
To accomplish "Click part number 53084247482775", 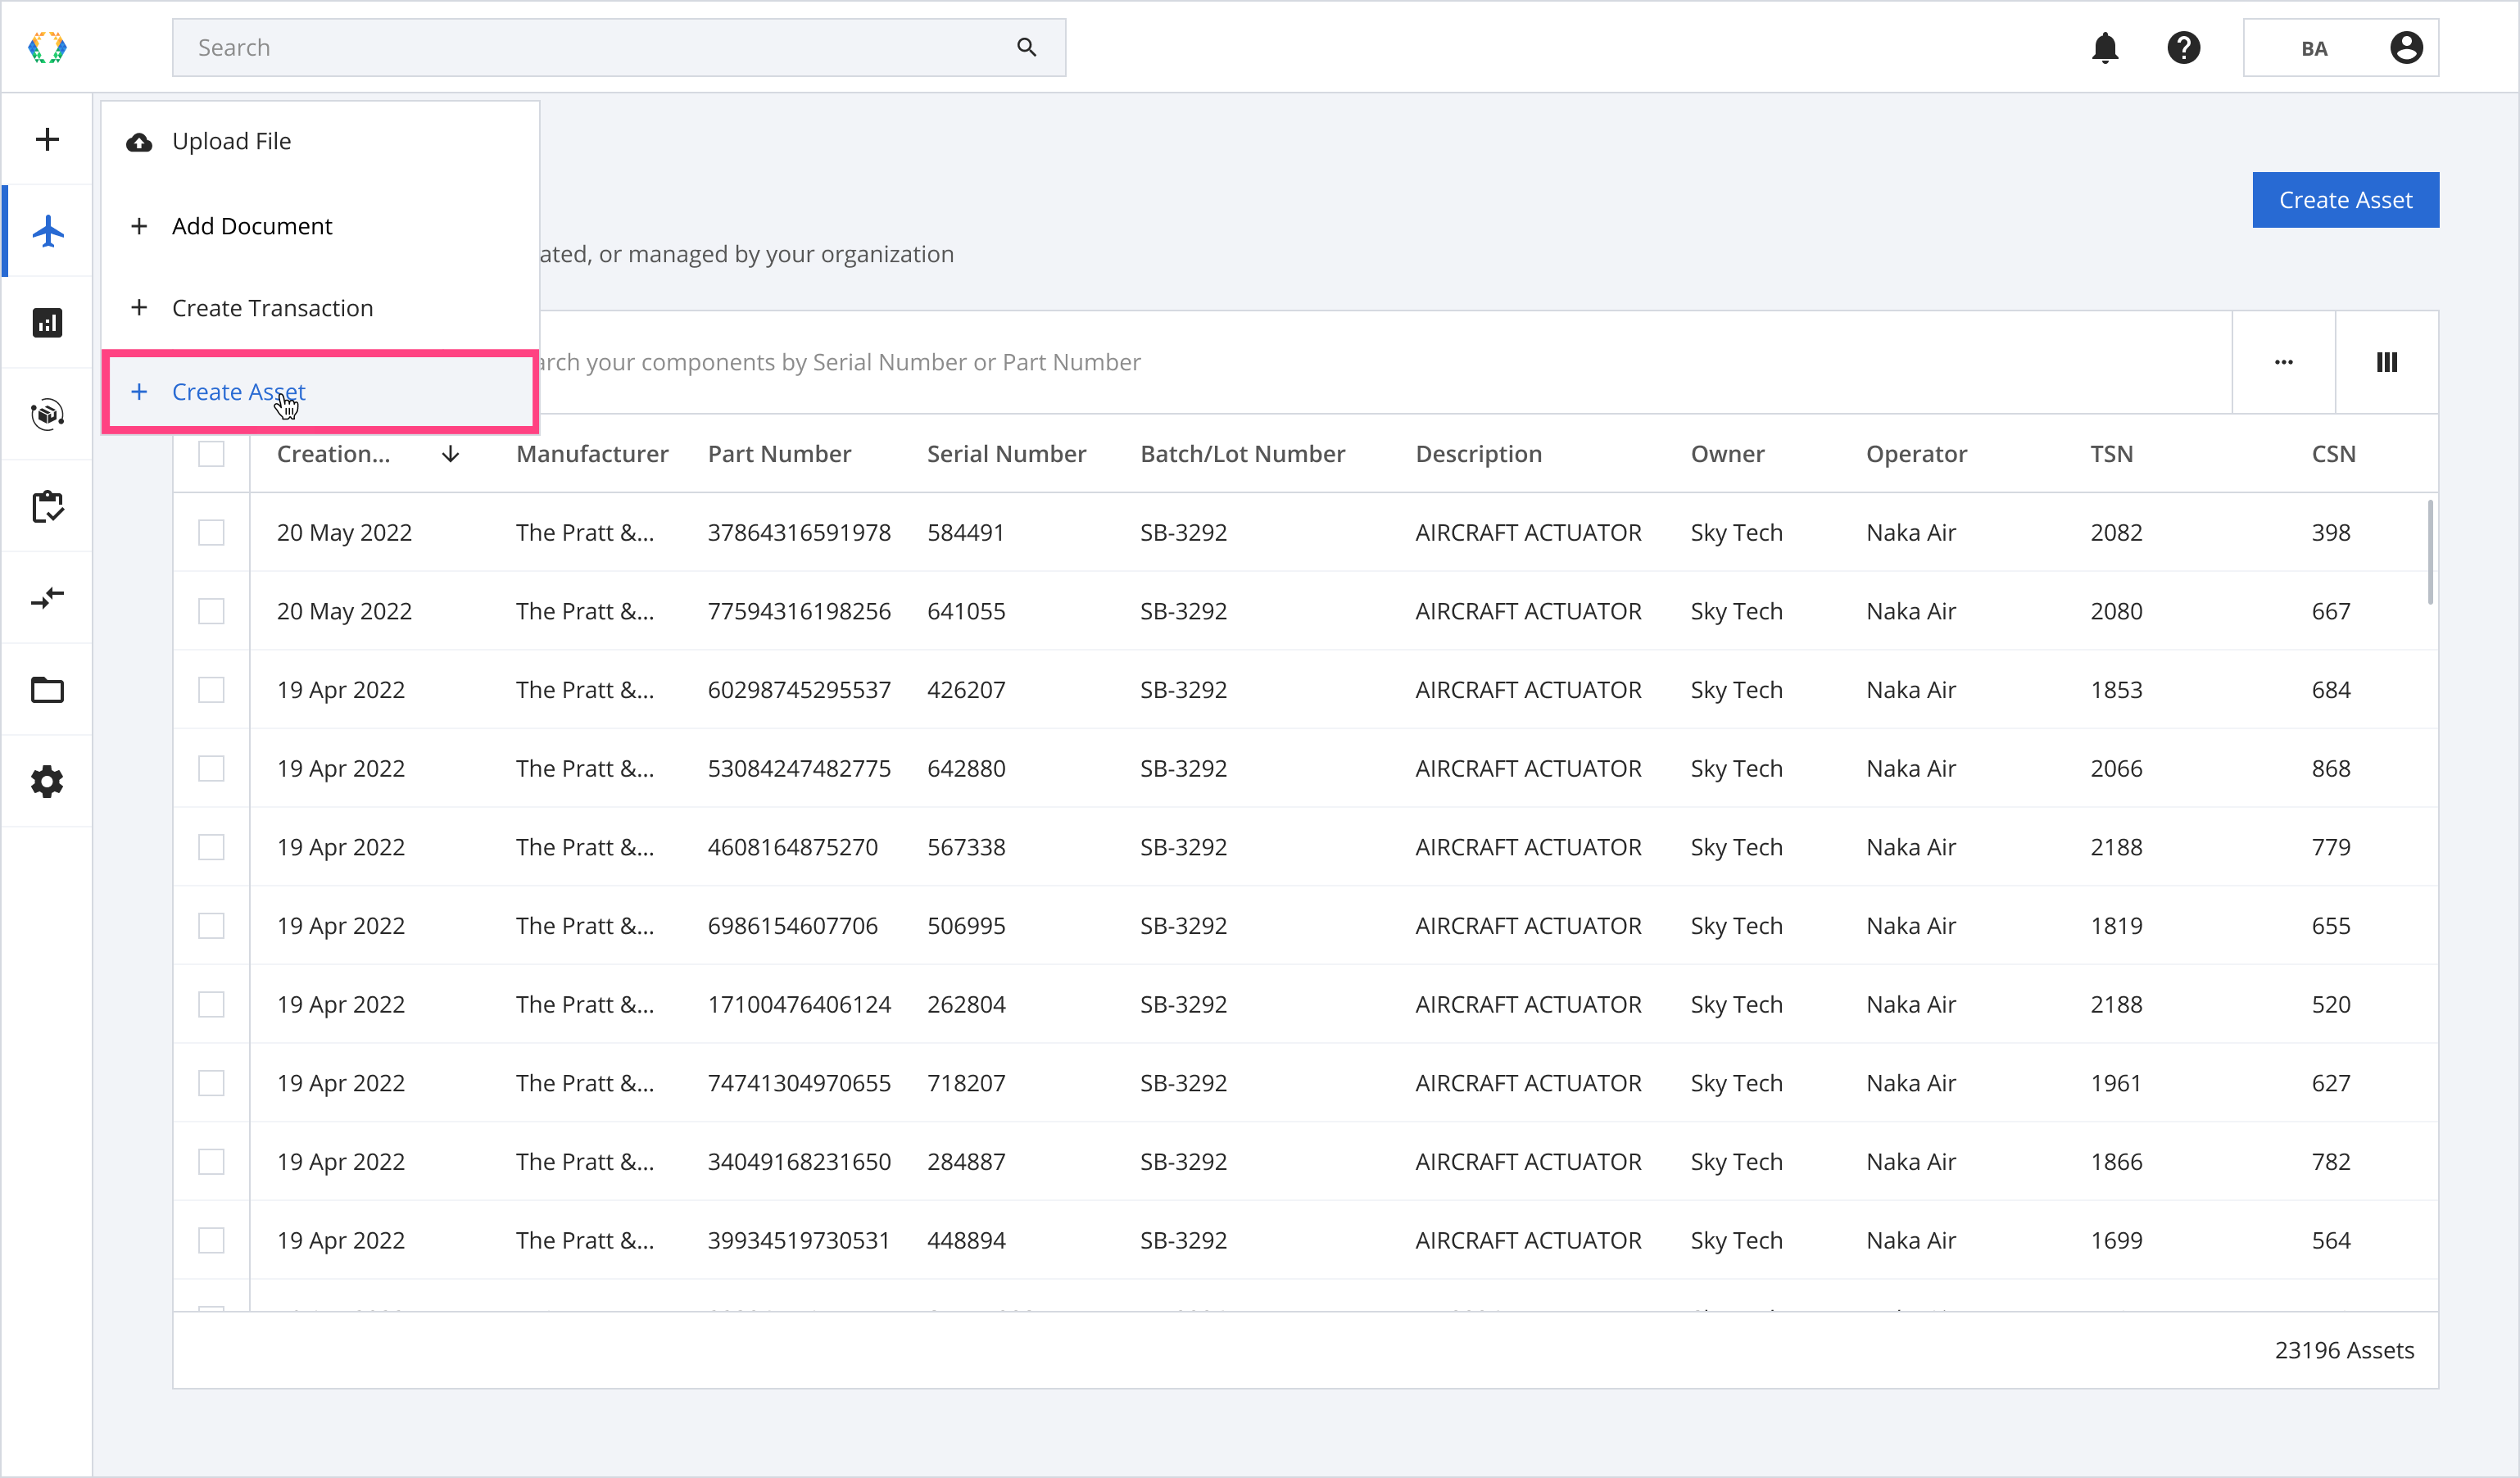I will [799, 768].
